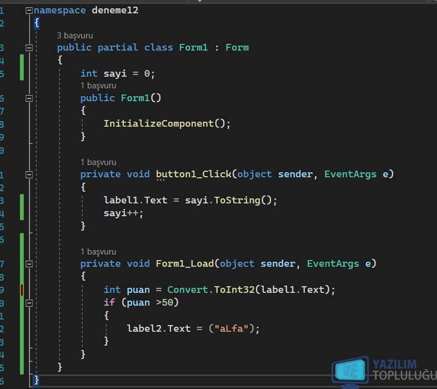
Task: Click the opening brace under namespace deneme12
Action: click(37, 23)
